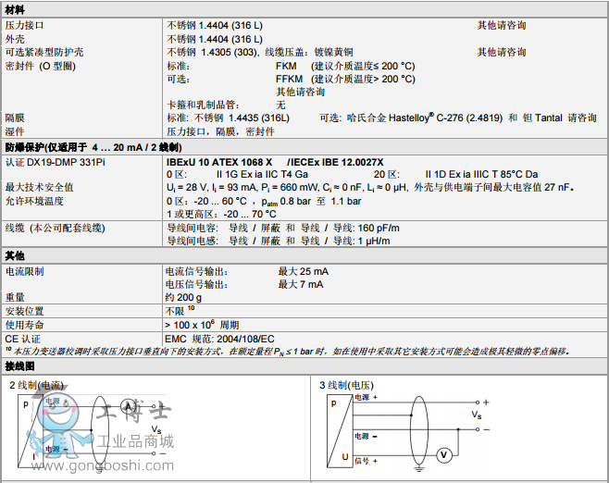
Task: Click the 认证 DX19-DMP 331Pi label
Action: 56,161
